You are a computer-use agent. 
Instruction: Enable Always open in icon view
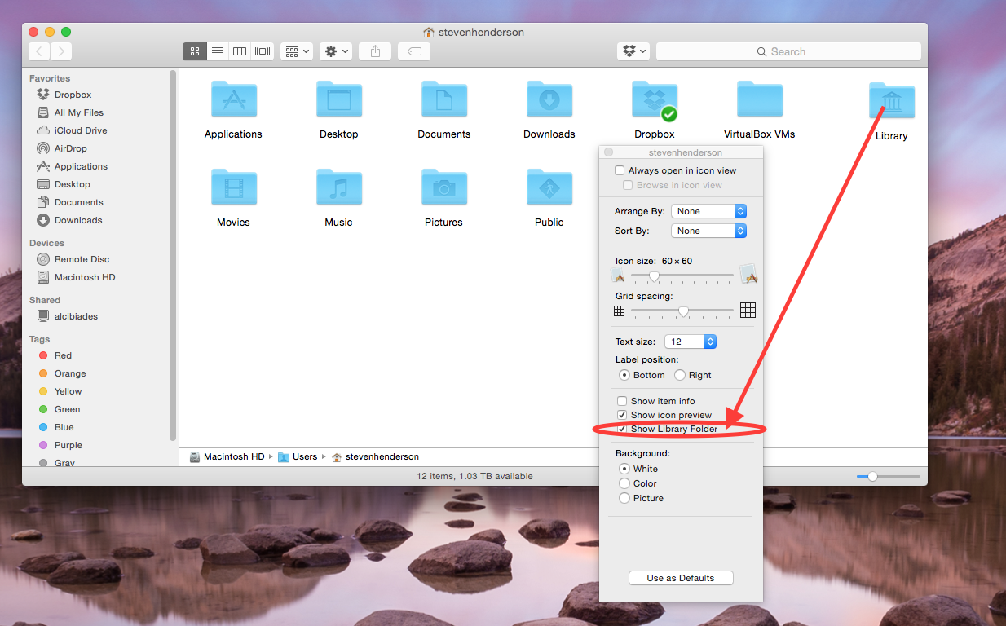coord(620,170)
